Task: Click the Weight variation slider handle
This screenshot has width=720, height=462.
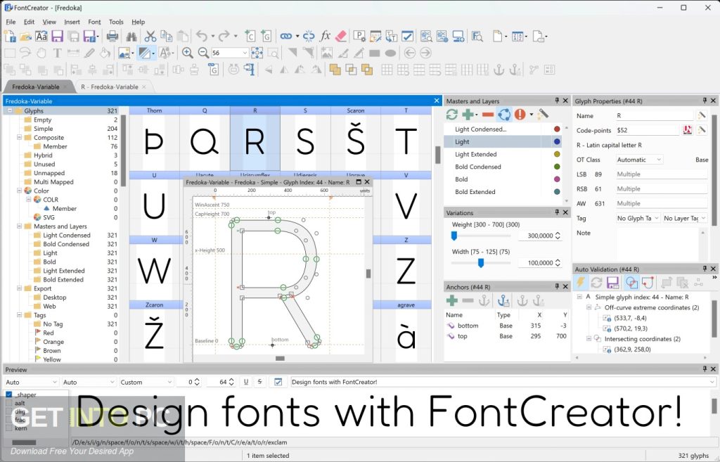Action: click(454, 236)
